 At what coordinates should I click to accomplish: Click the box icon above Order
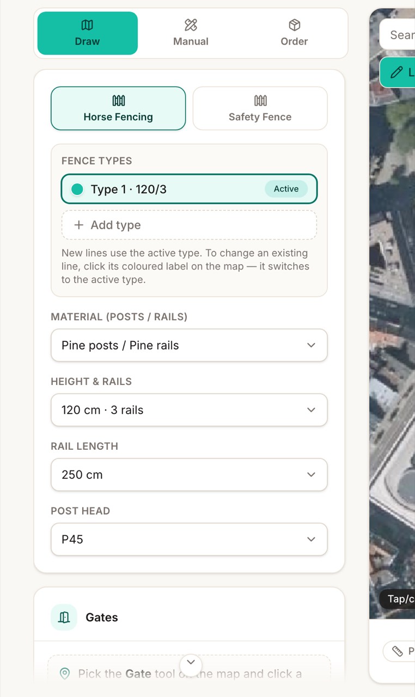point(294,25)
